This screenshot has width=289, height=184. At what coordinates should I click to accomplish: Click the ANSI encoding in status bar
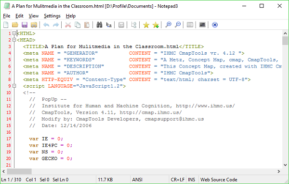pyautogui.click(x=137, y=180)
